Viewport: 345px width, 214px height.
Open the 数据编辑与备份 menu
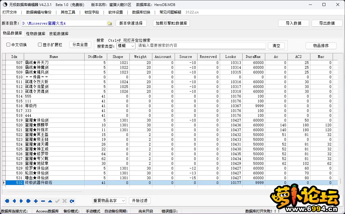39,12
